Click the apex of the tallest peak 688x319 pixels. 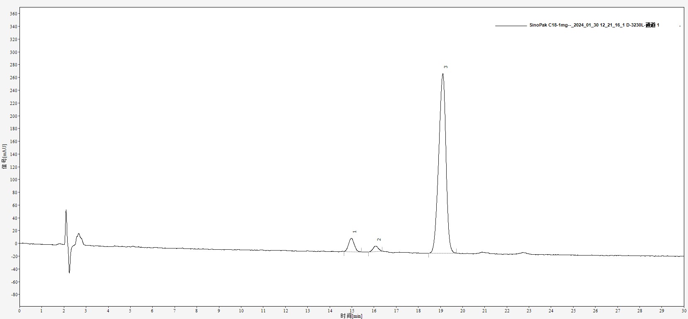click(x=443, y=74)
